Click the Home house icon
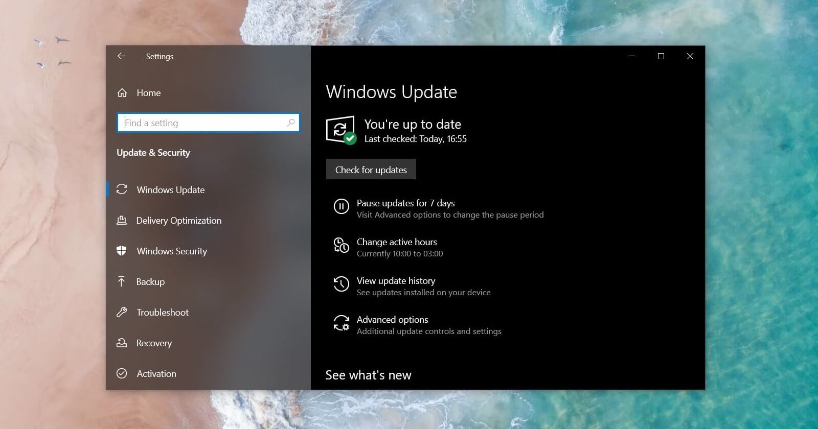The width and height of the screenshot is (818, 429). point(122,93)
